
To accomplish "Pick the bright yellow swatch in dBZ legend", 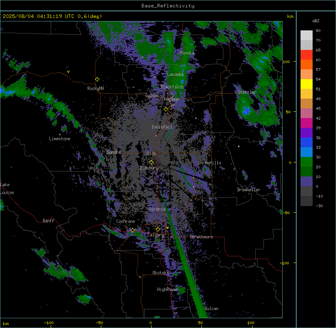I will (x=306, y=84).
